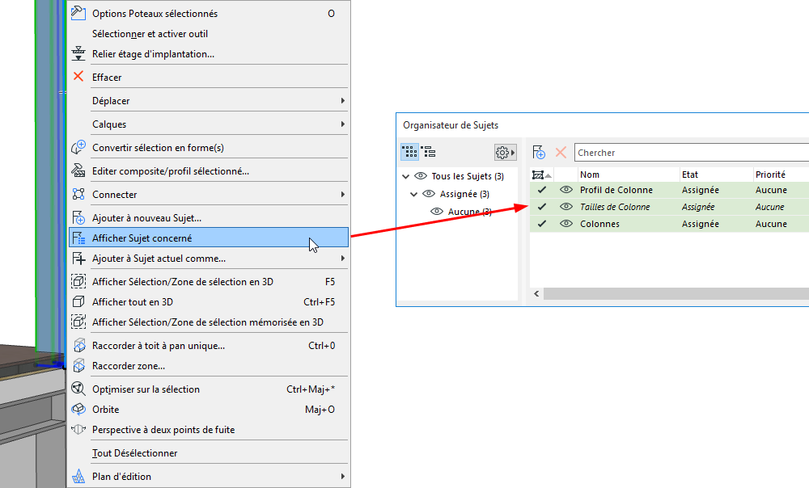Expand the Plan d'édition submenu arrow
The image size is (809, 488).
342,476
